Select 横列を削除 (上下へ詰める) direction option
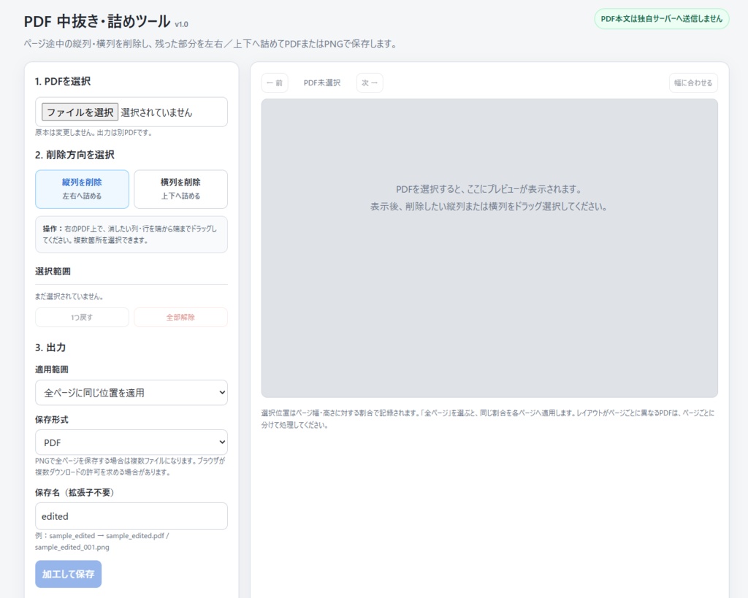The image size is (748, 598). click(x=181, y=189)
